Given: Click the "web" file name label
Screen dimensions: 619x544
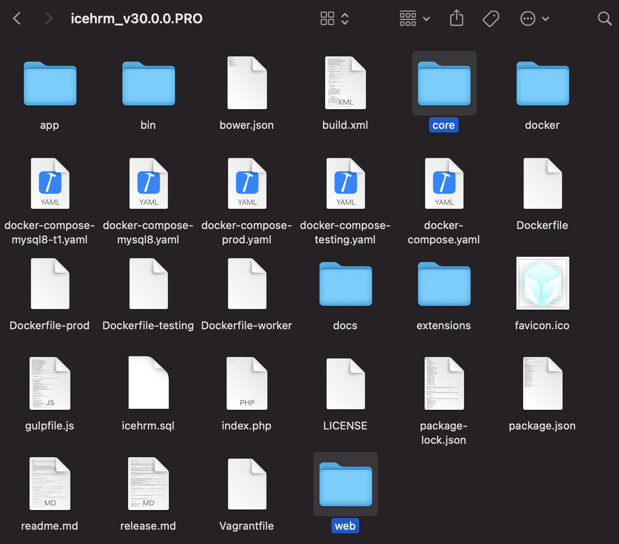Looking at the screenshot, I should [345, 526].
